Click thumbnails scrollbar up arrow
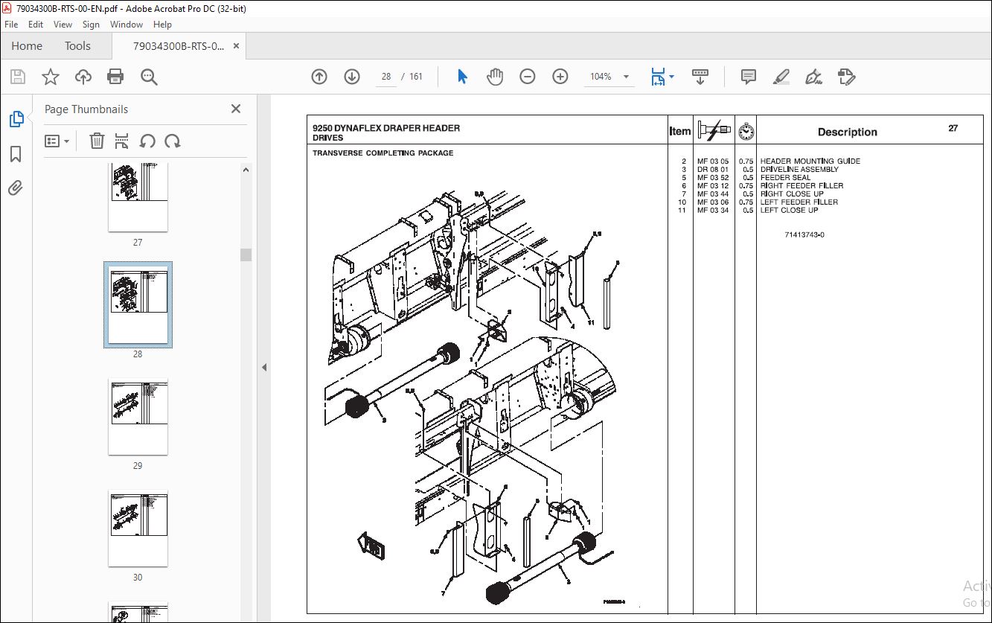The height and width of the screenshot is (623, 992). point(246,170)
